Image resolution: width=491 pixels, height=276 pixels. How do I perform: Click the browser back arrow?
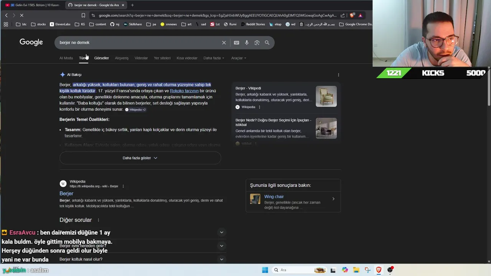pyautogui.click(x=6, y=15)
